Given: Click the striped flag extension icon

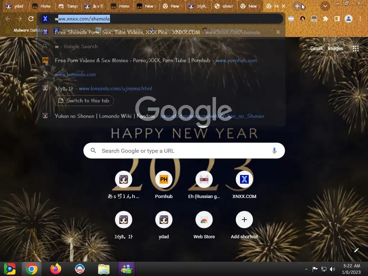Looking at the screenshot, I should pos(291,19).
